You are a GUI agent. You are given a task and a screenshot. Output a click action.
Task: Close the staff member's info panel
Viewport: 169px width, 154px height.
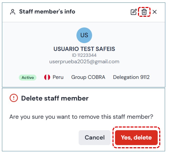(154, 12)
